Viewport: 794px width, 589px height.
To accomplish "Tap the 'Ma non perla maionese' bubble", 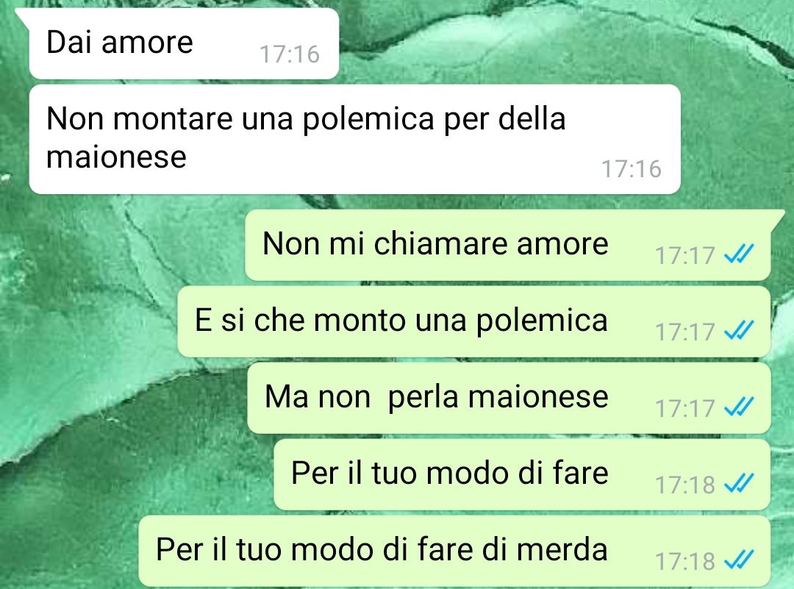I will coord(509,398).
